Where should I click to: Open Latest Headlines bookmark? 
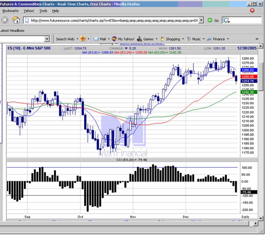pyautogui.click(x=12, y=31)
